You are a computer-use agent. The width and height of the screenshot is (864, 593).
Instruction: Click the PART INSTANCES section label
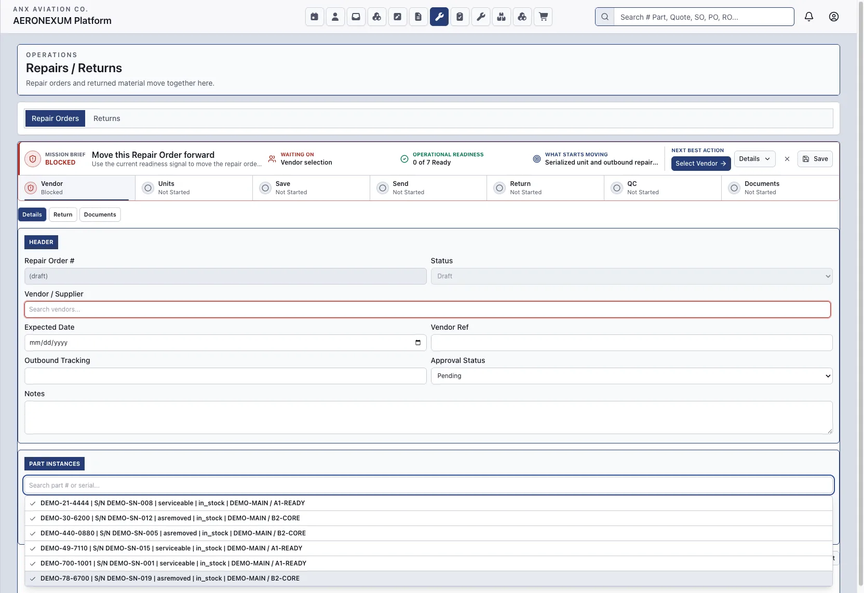55,464
